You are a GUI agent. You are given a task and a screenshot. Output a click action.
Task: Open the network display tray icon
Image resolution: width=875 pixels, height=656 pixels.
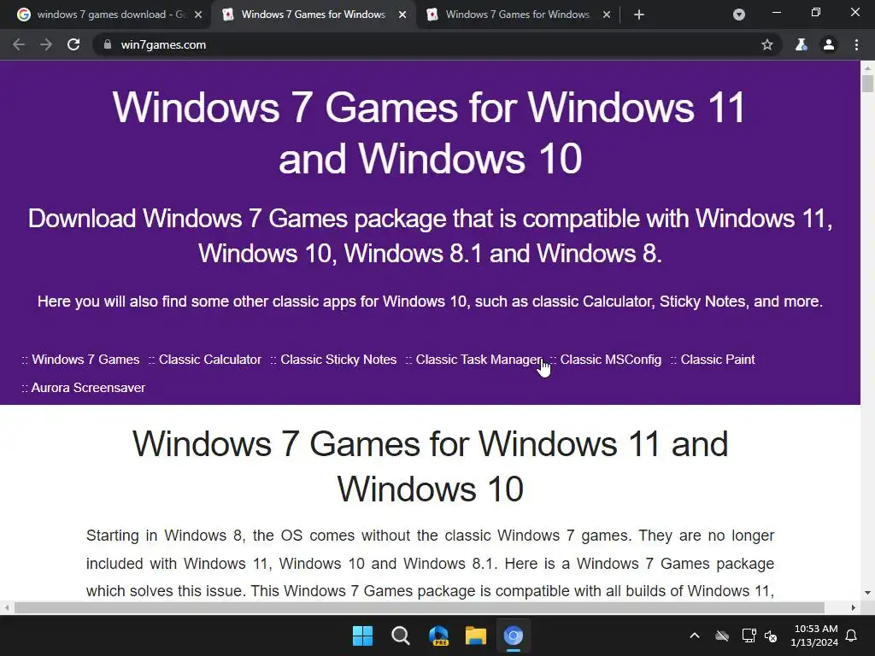749,635
